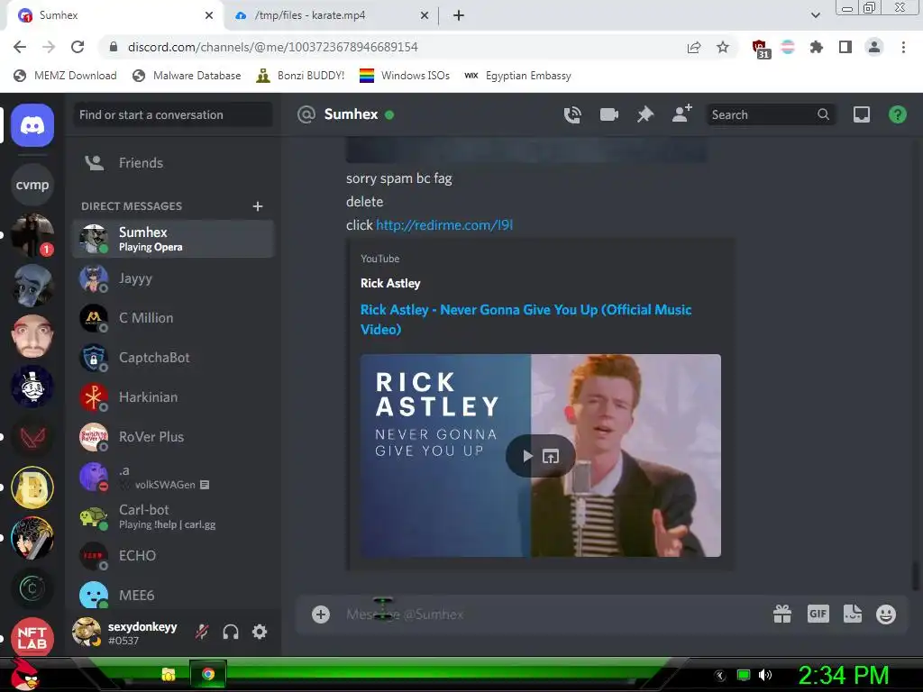Click the chat Search field
The image size is (923, 692).
click(770, 114)
